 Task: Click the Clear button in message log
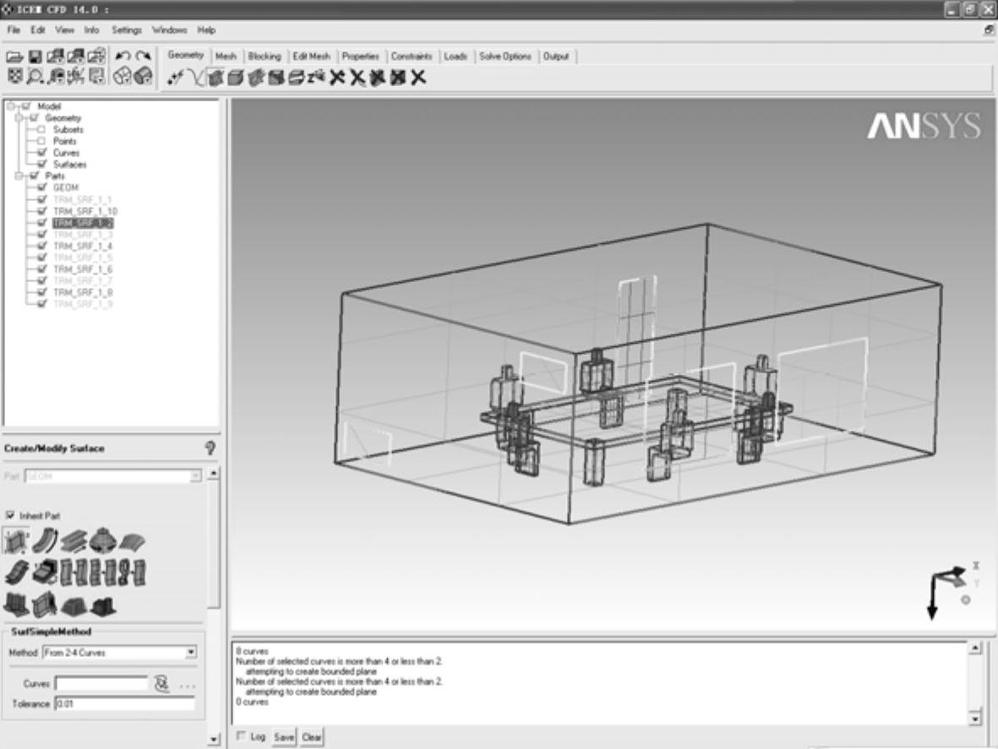312,737
